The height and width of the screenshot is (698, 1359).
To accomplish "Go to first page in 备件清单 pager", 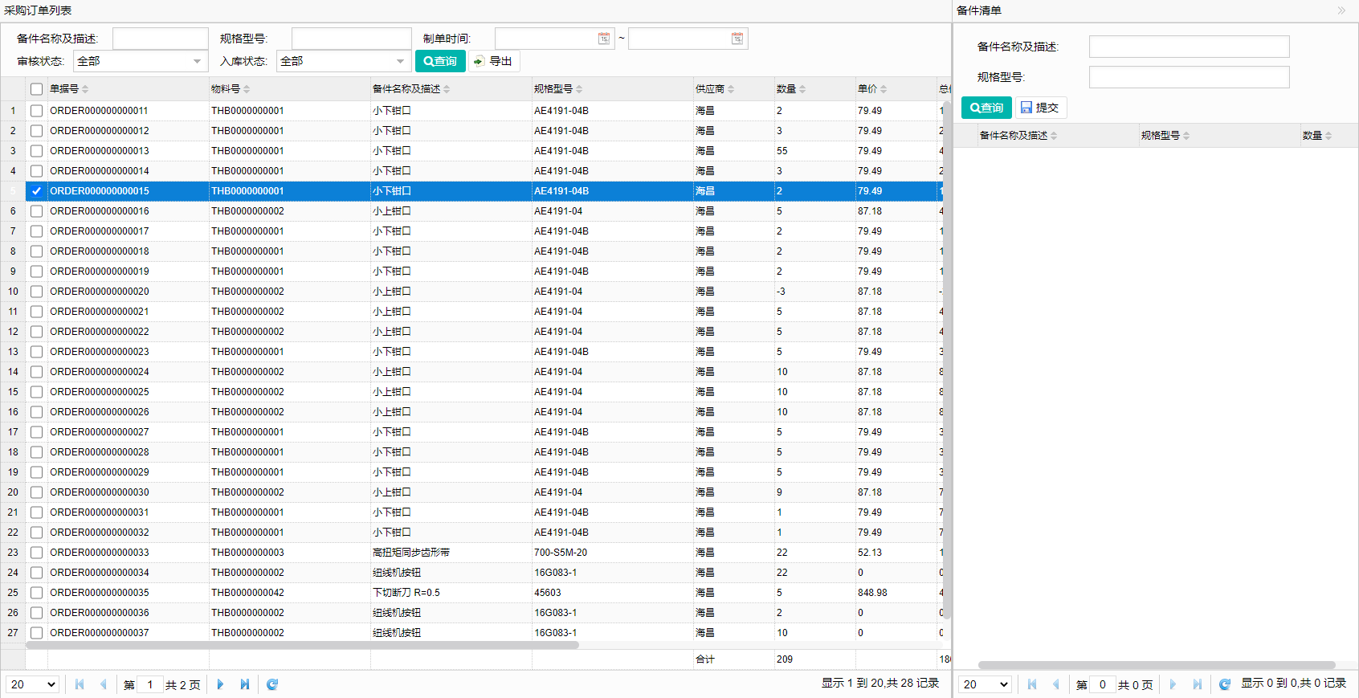I will pyautogui.click(x=1032, y=684).
